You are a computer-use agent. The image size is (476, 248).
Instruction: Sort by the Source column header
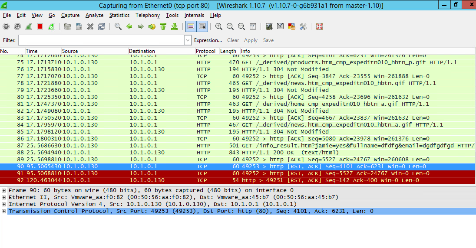[95, 51]
